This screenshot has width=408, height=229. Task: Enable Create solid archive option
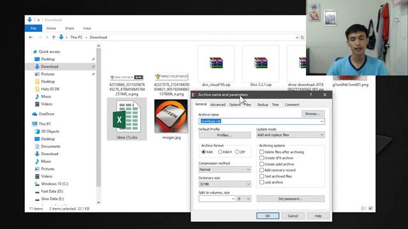coord(261,164)
